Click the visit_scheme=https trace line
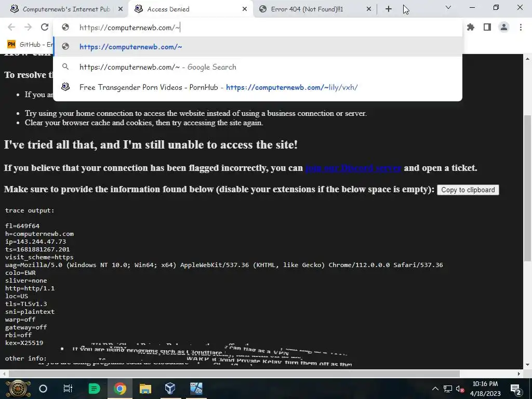 click(x=39, y=257)
